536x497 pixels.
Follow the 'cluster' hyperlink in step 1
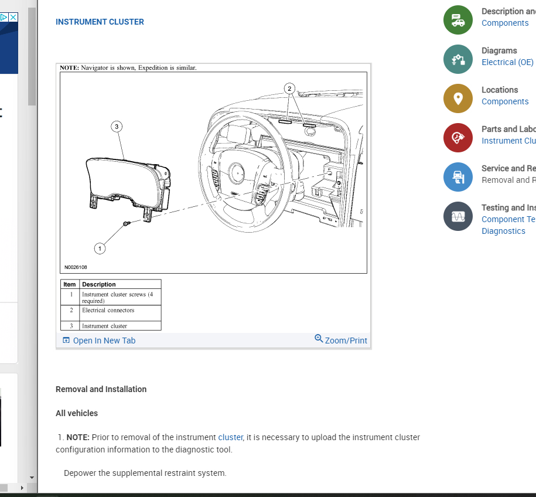point(230,437)
